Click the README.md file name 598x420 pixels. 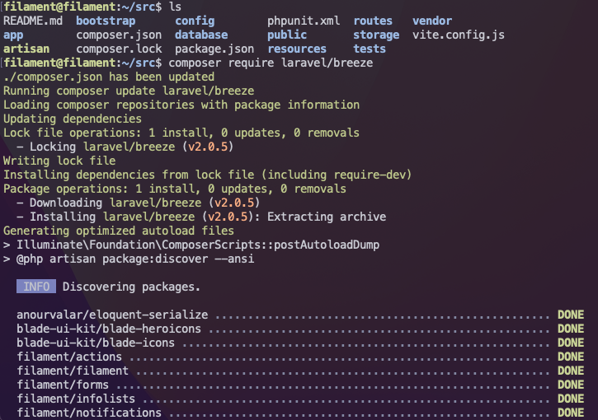[33, 21]
